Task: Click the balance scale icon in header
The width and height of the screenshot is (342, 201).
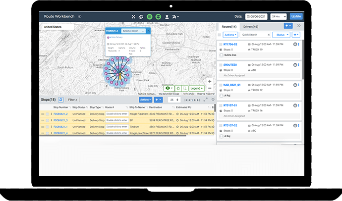Action: coord(141,16)
